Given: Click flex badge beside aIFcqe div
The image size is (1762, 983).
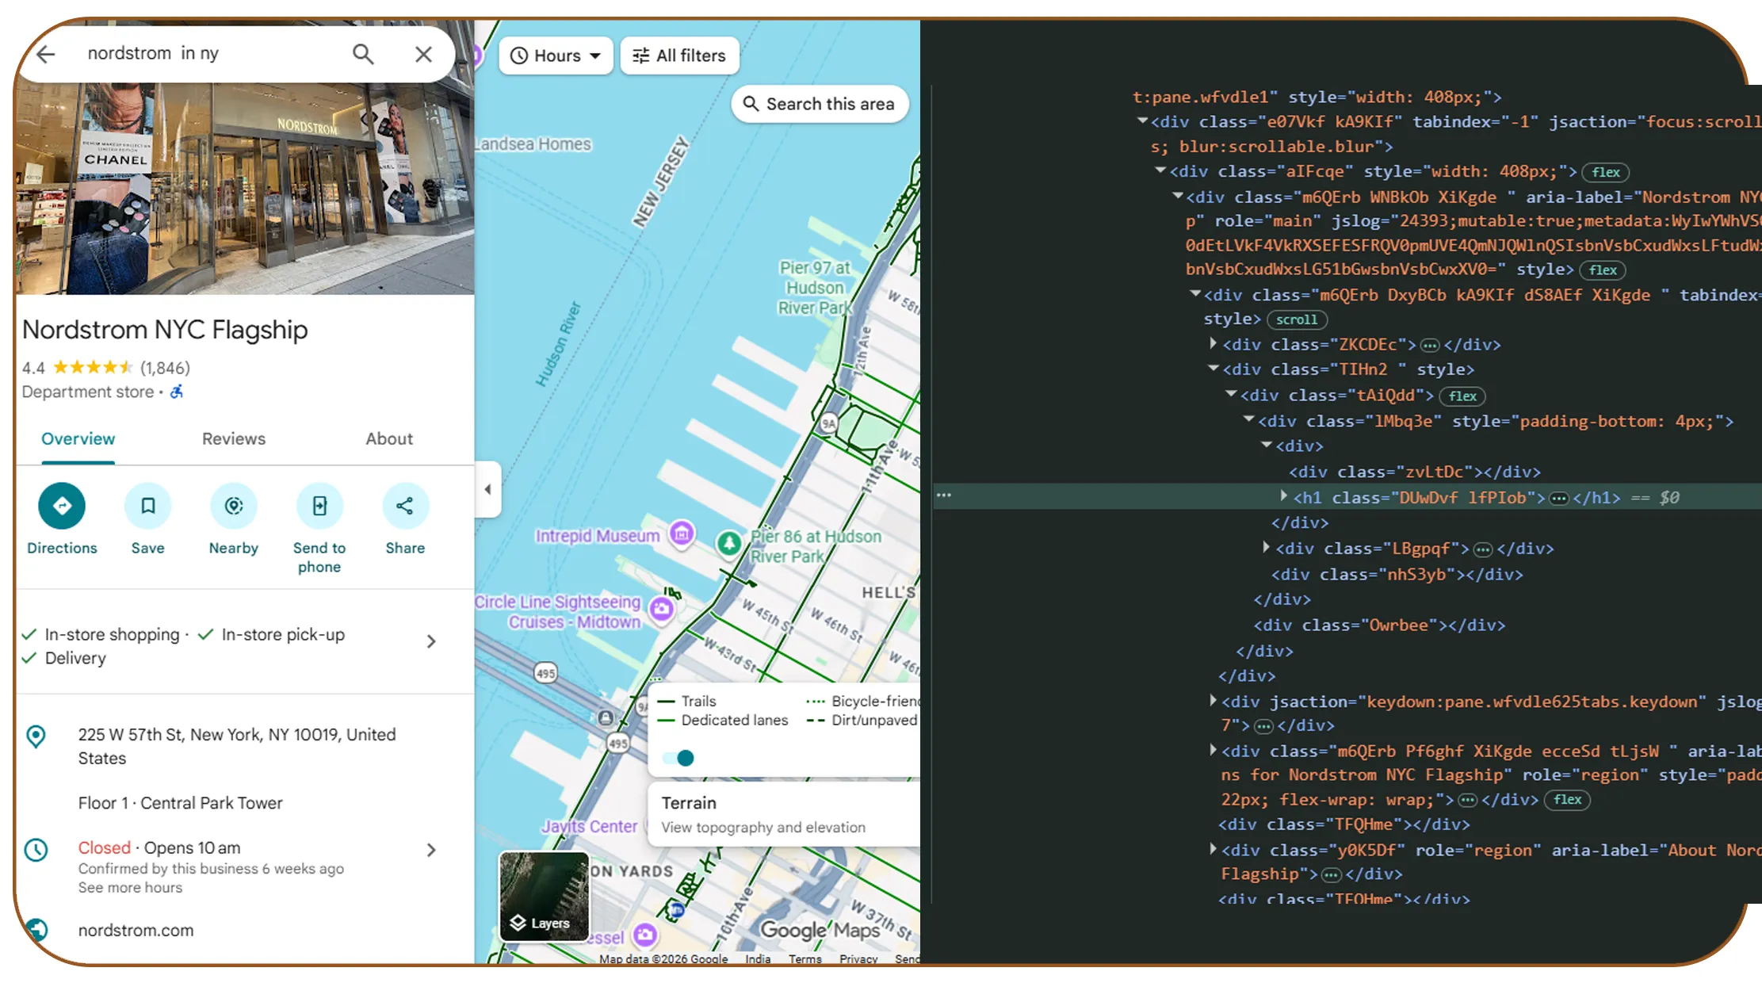Looking at the screenshot, I should (x=1606, y=172).
